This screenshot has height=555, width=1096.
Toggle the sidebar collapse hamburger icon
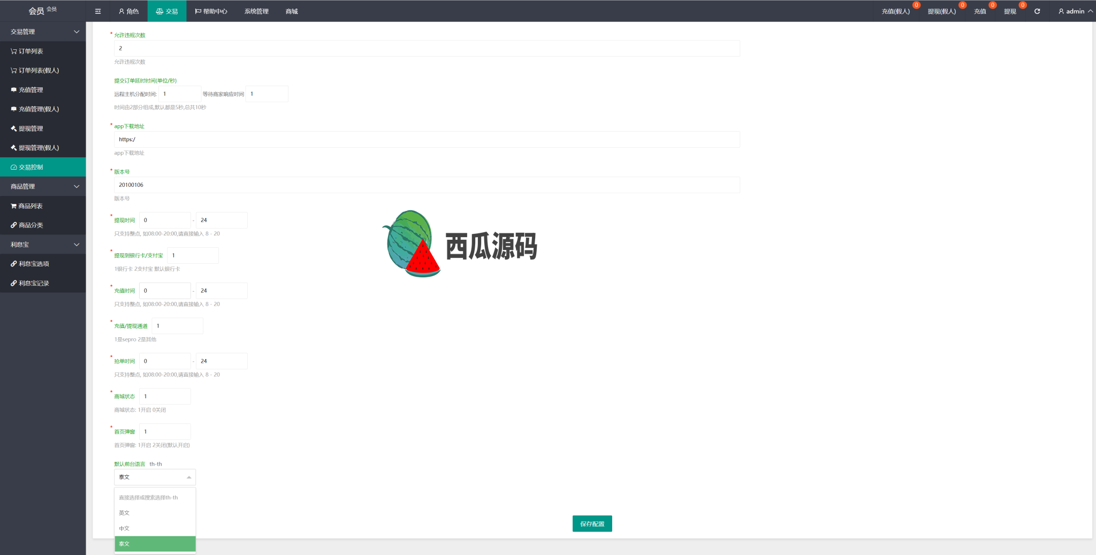click(x=98, y=11)
